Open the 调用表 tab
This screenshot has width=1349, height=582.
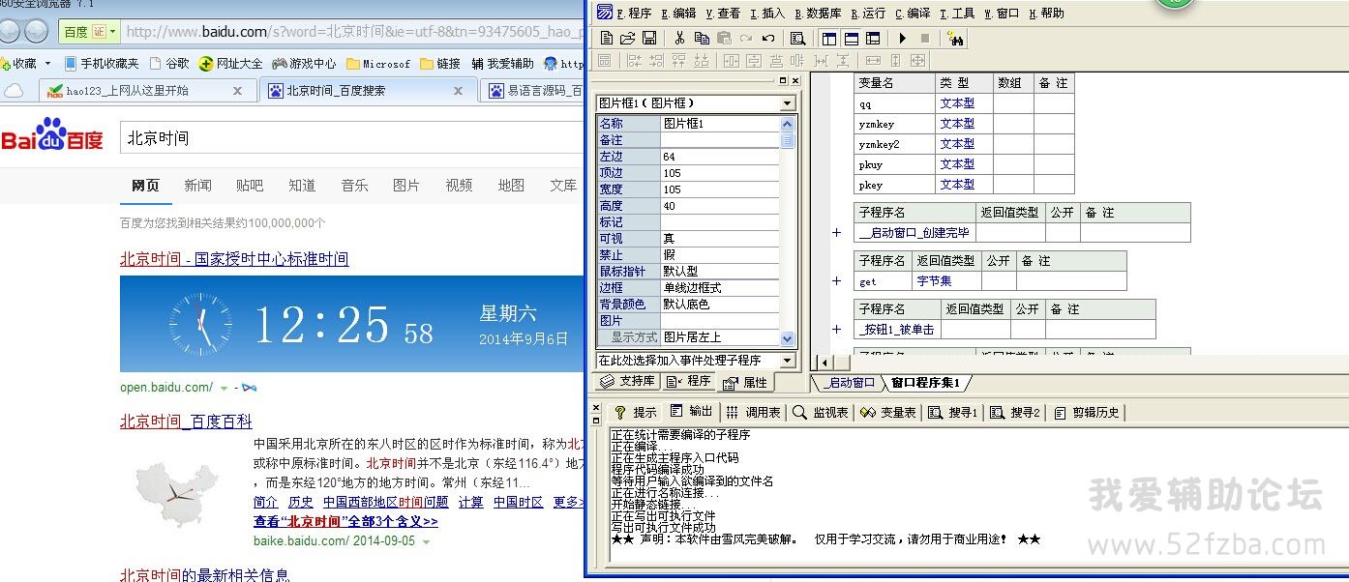click(754, 412)
